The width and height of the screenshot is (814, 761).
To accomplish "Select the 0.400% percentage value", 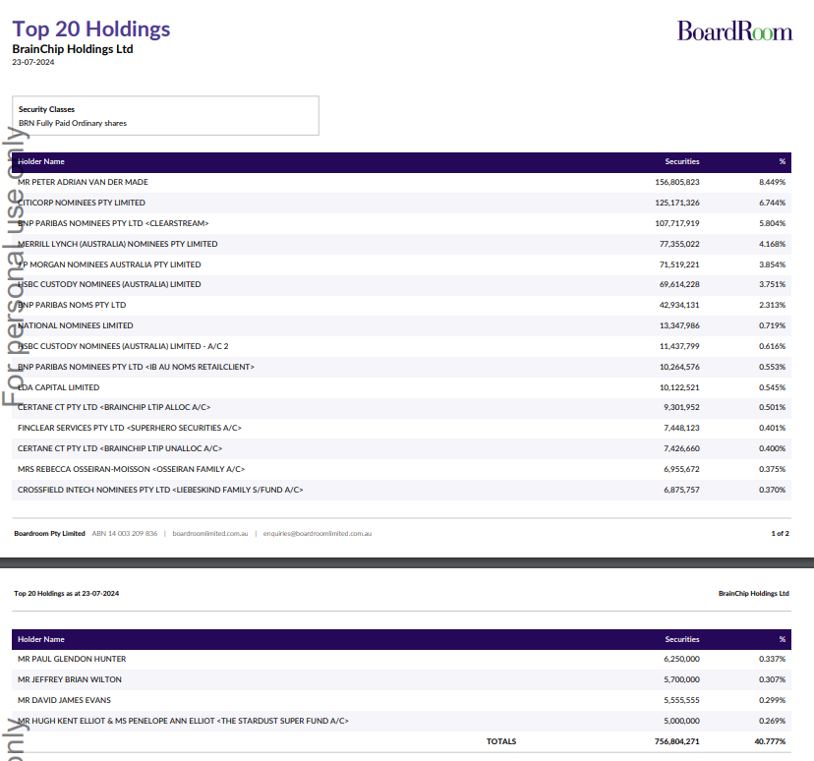I will [x=772, y=448].
